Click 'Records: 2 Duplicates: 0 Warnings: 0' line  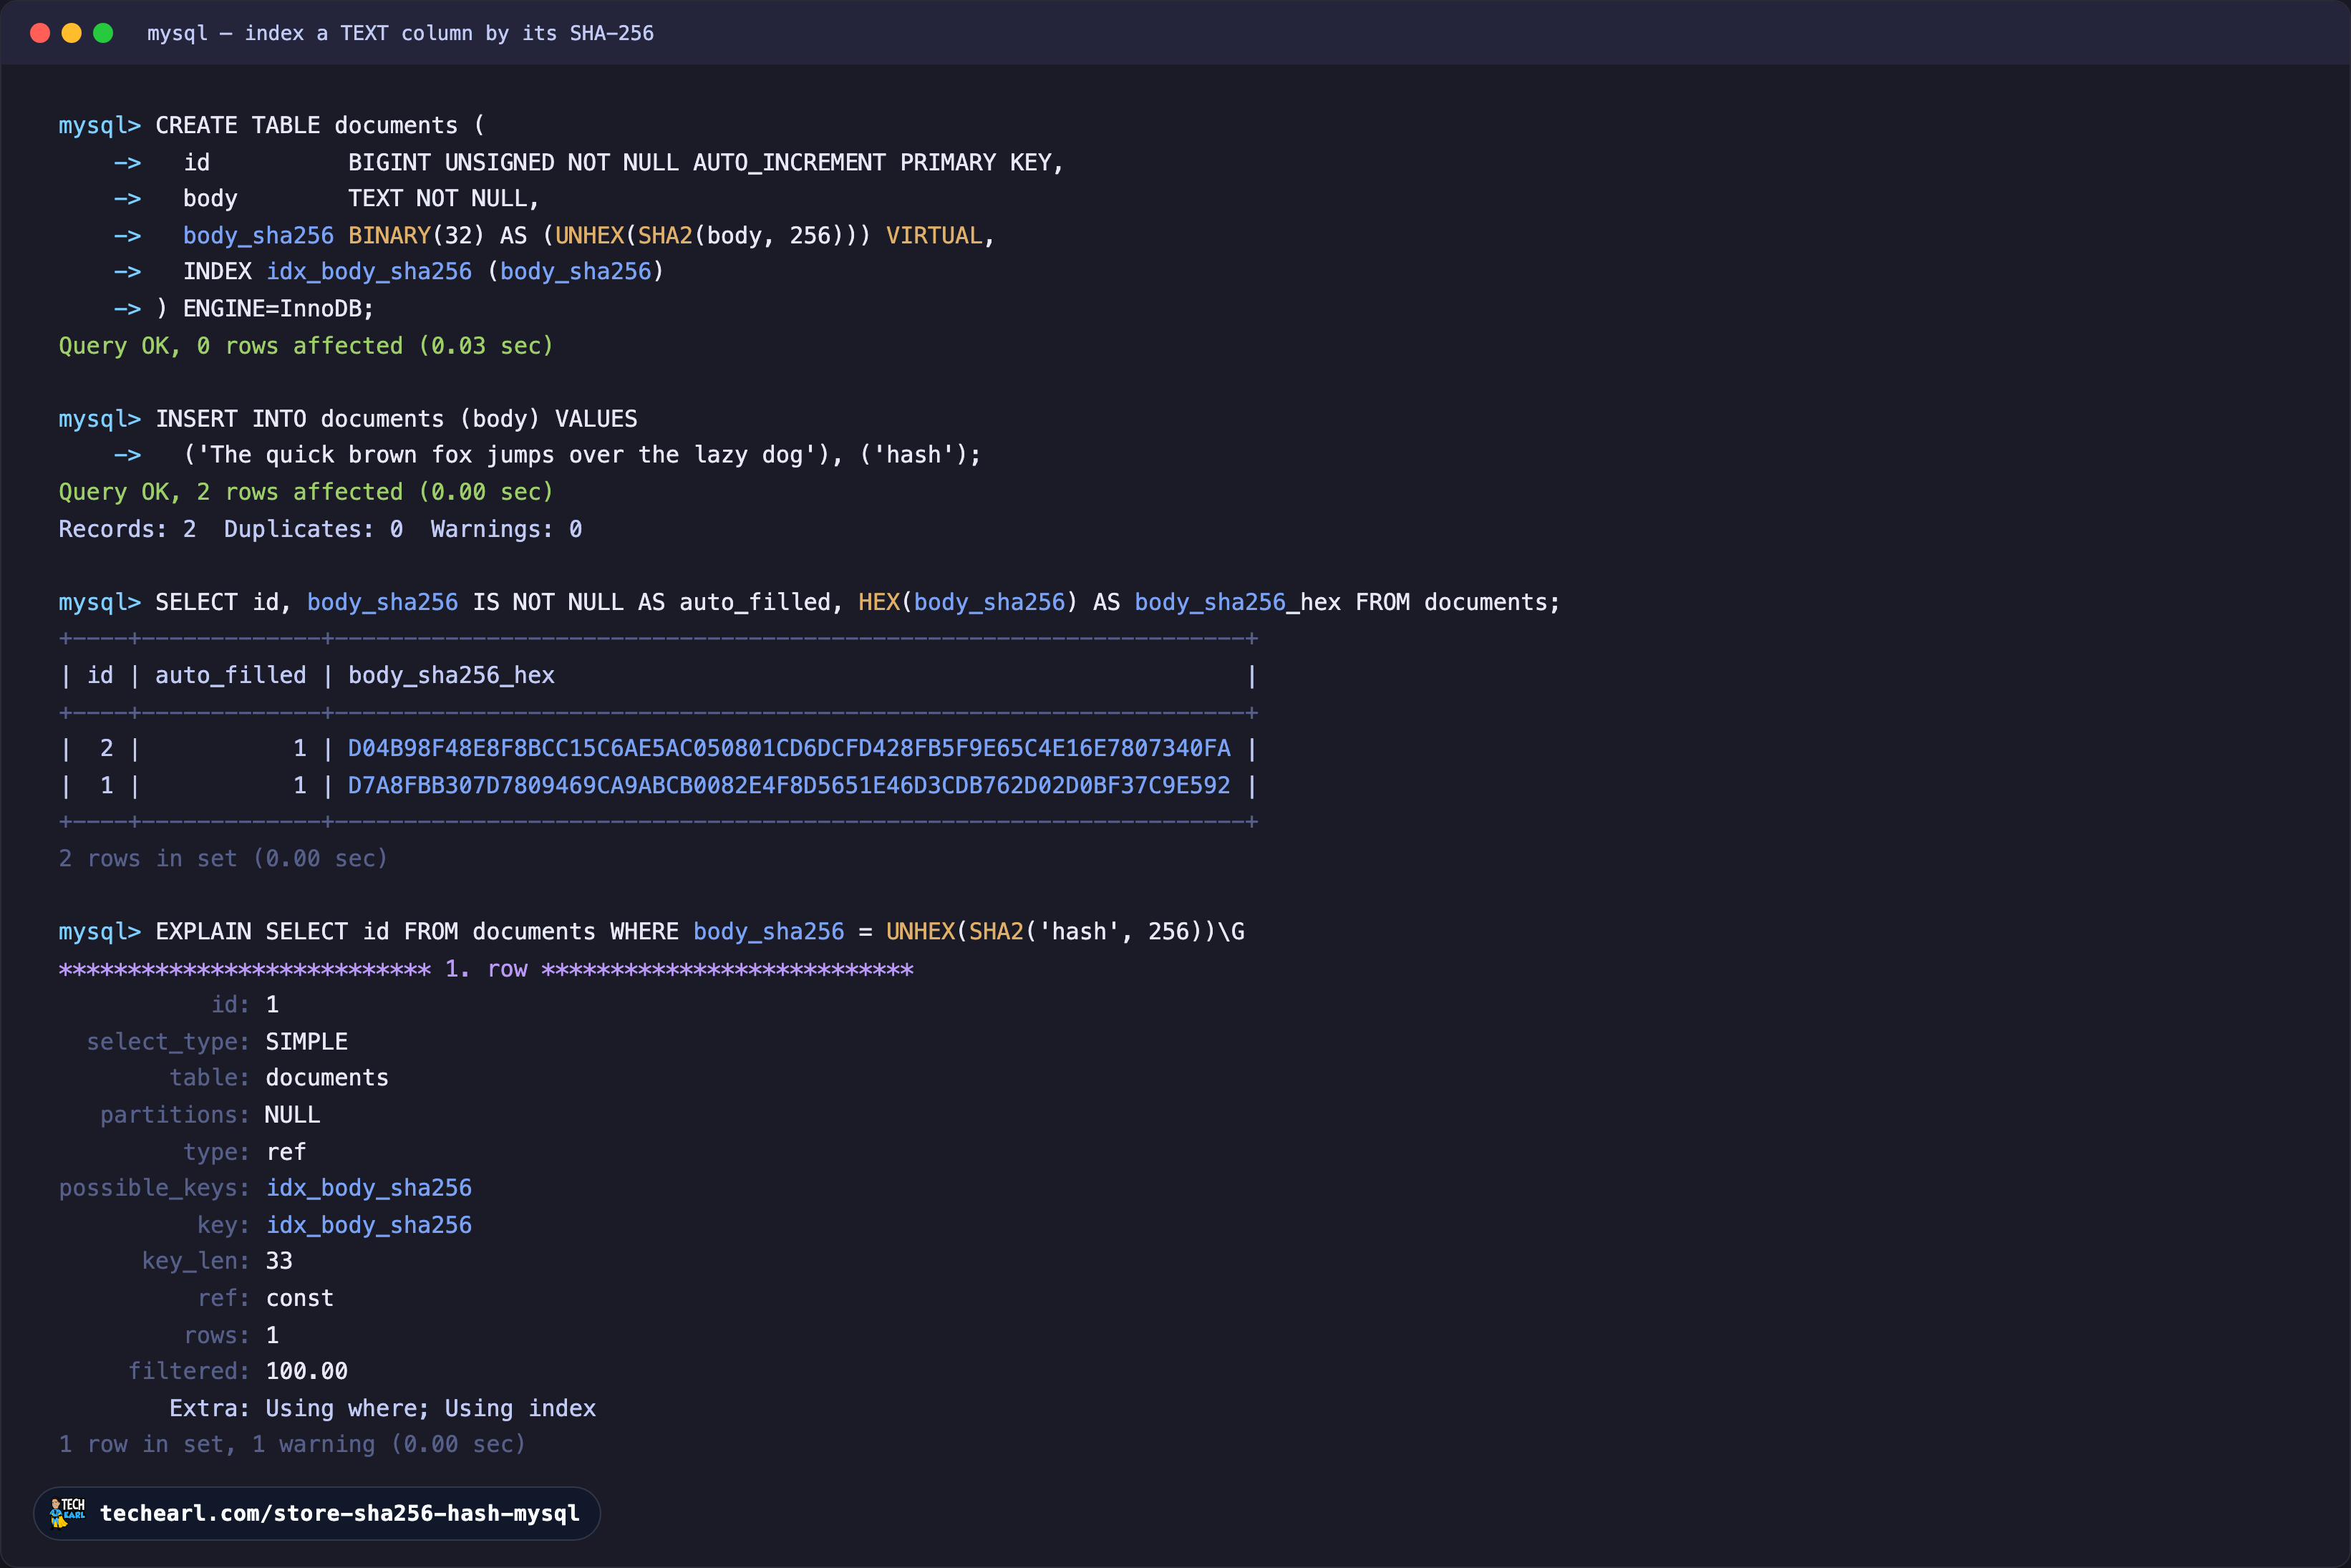320,529
